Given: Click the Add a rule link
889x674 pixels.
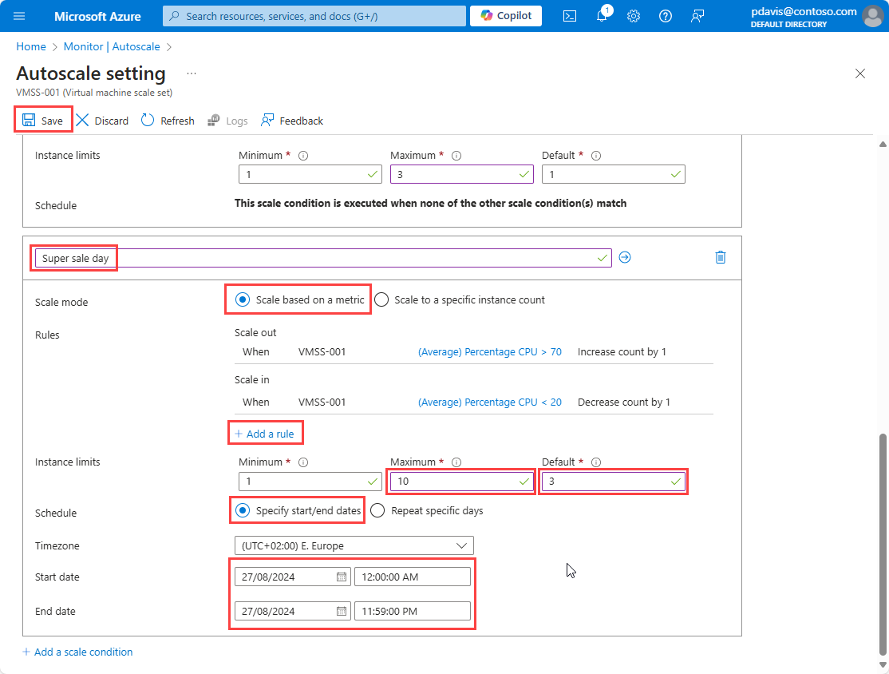Looking at the screenshot, I should click(265, 434).
